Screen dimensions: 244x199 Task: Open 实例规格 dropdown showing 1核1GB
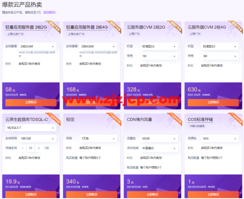37,138
